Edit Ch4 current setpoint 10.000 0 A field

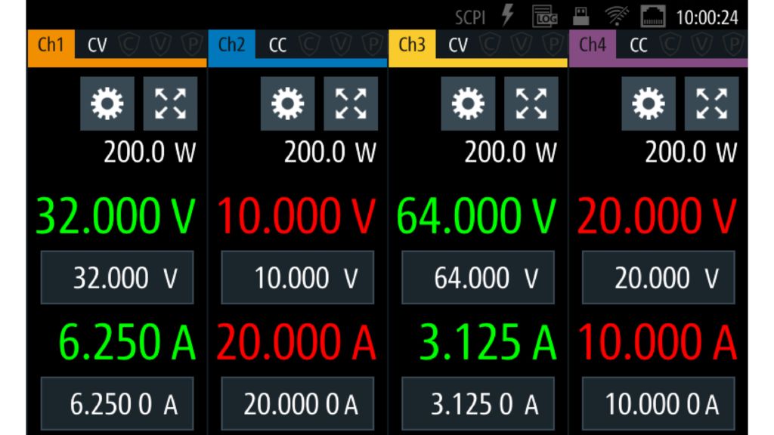click(x=658, y=405)
